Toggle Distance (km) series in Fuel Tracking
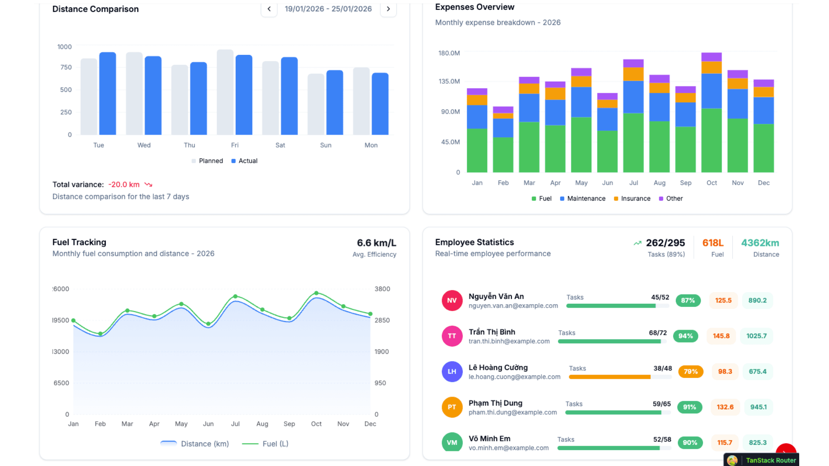The width and height of the screenshot is (829, 466). (194, 444)
